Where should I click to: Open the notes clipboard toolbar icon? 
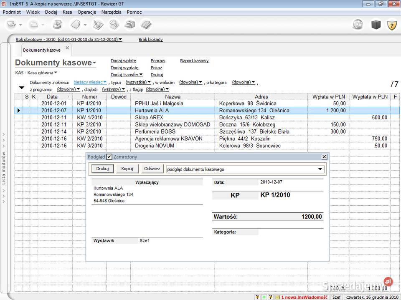(146, 24)
